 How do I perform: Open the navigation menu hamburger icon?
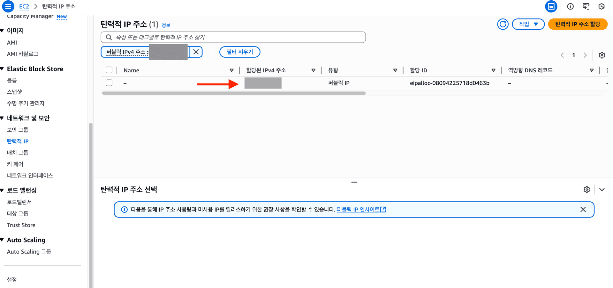point(8,6)
